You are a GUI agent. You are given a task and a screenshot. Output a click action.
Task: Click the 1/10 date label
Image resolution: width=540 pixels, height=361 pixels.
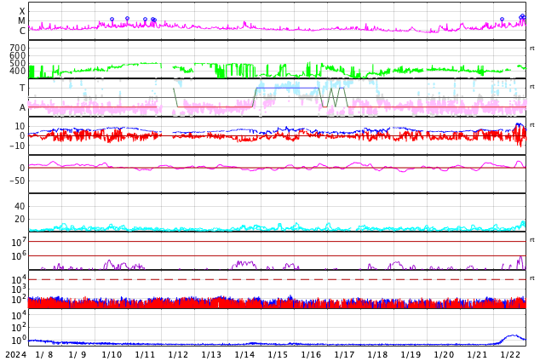pyautogui.click(x=112, y=355)
